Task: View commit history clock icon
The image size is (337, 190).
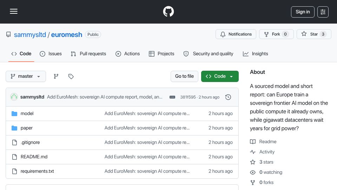Action: pyautogui.click(x=228, y=97)
